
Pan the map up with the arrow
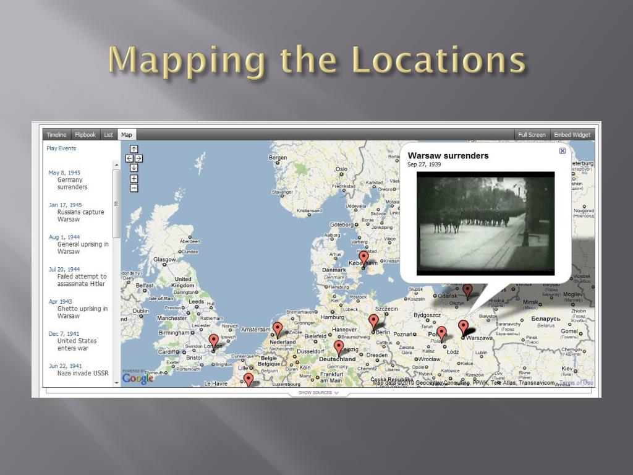pos(134,149)
